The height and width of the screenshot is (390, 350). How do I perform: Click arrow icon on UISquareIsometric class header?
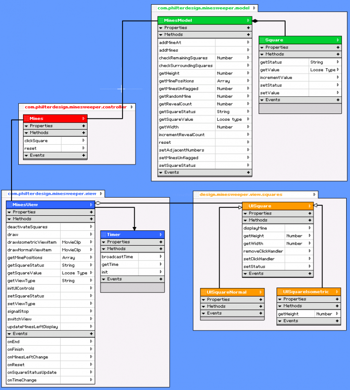337,292
